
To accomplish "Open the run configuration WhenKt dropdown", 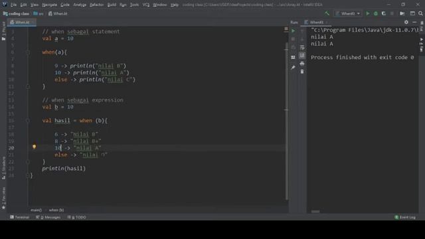I will point(348,13).
